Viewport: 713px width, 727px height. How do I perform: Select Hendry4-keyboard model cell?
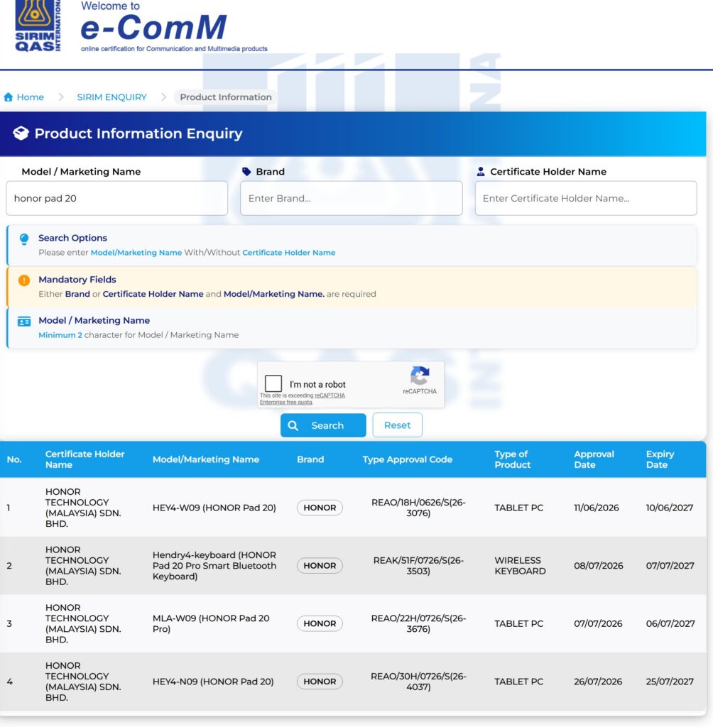pyautogui.click(x=214, y=566)
